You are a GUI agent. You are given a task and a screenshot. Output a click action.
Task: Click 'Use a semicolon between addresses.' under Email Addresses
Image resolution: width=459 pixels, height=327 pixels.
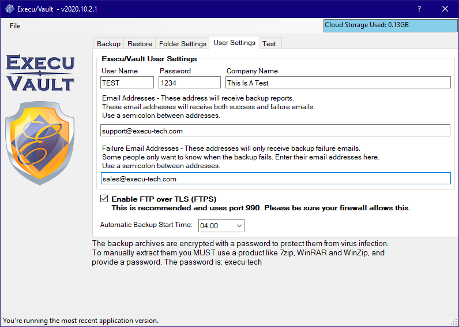coord(161,116)
